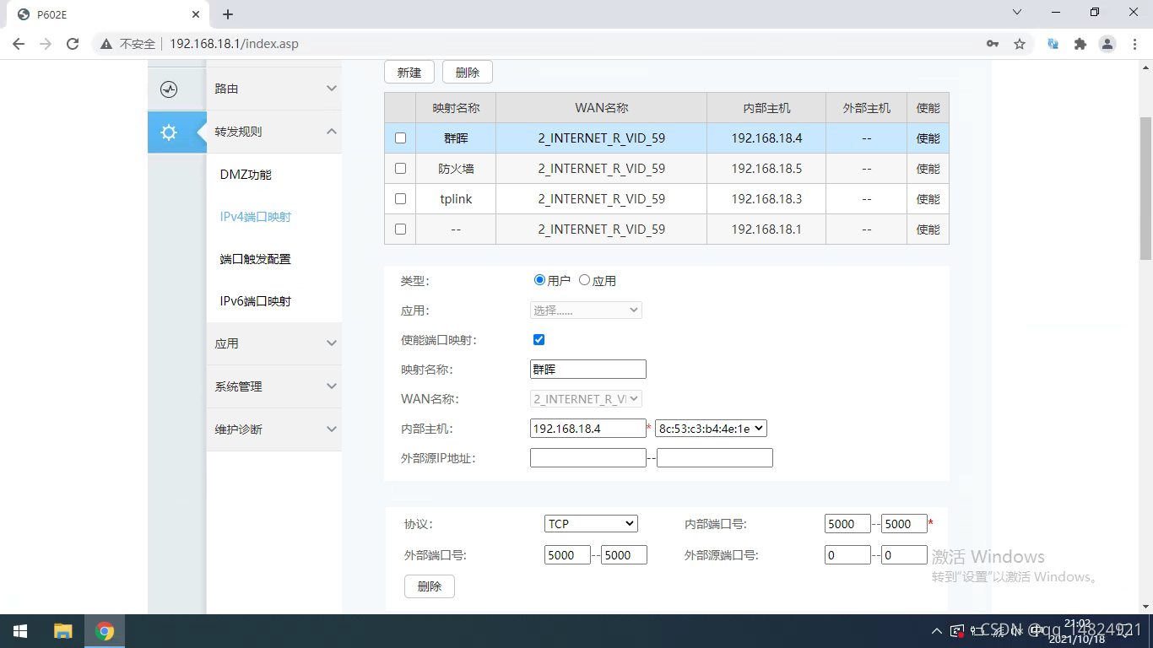Image resolution: width=1153 pixels, height=648 pixels.
Task: Click the 192.168.18.5 table cell
Action: [766, 169]
